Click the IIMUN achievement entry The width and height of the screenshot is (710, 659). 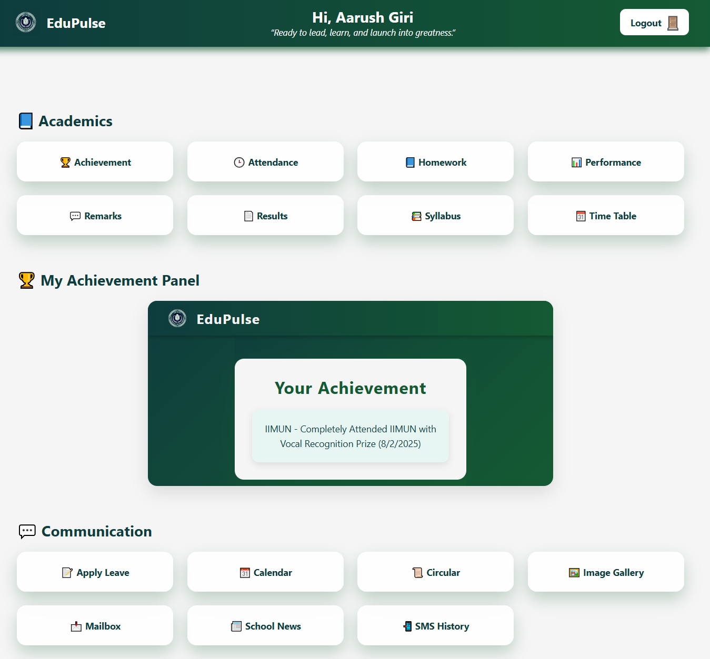coord(350,436)
